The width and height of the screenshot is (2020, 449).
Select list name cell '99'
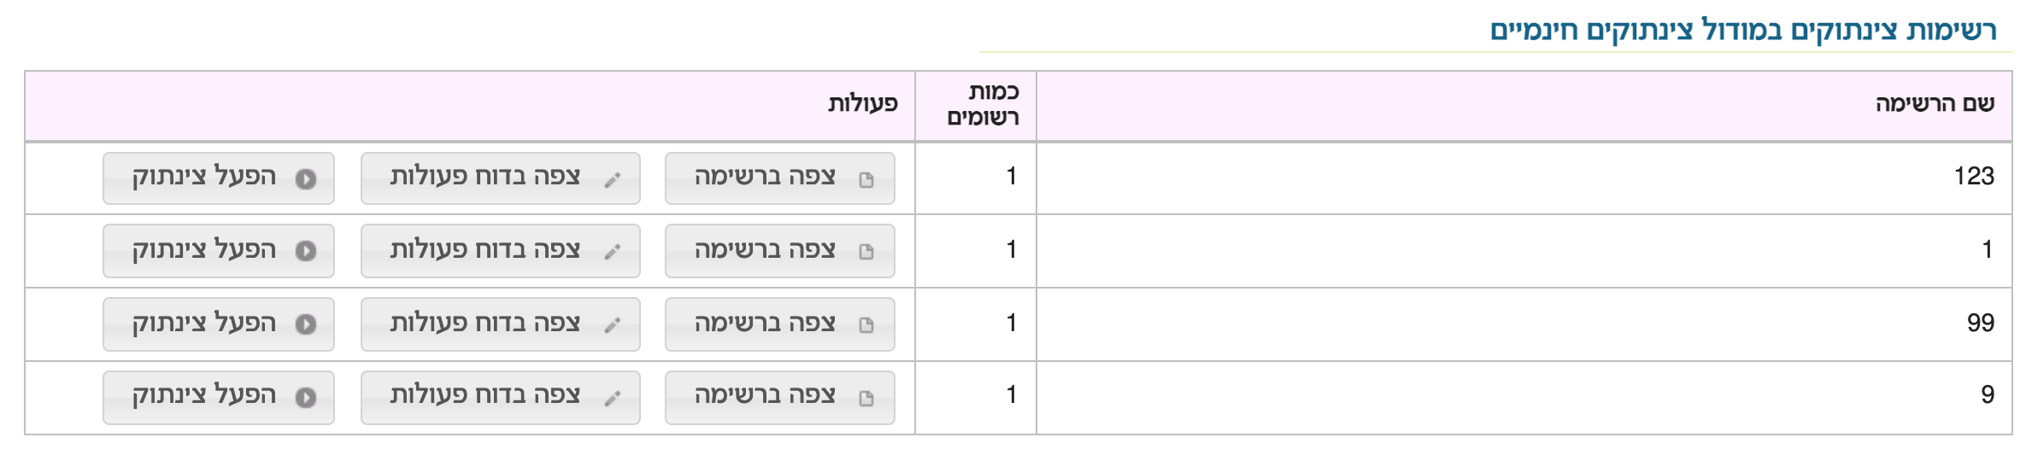point(1980,324)
